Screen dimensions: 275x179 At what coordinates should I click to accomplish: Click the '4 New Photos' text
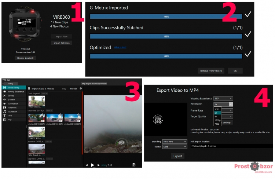(x=59, y=26)
